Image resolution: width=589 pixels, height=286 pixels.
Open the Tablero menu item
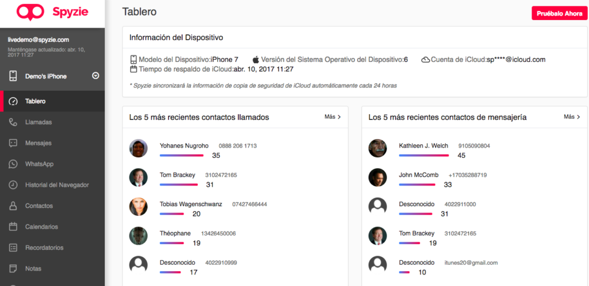(x=52, y=101)
